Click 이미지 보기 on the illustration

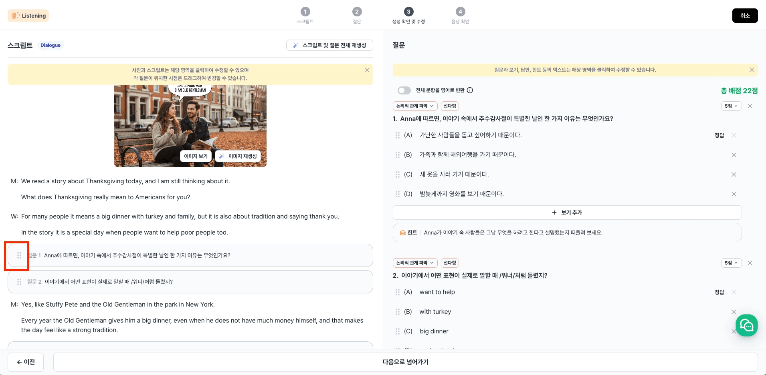click(x=196, y=156)
